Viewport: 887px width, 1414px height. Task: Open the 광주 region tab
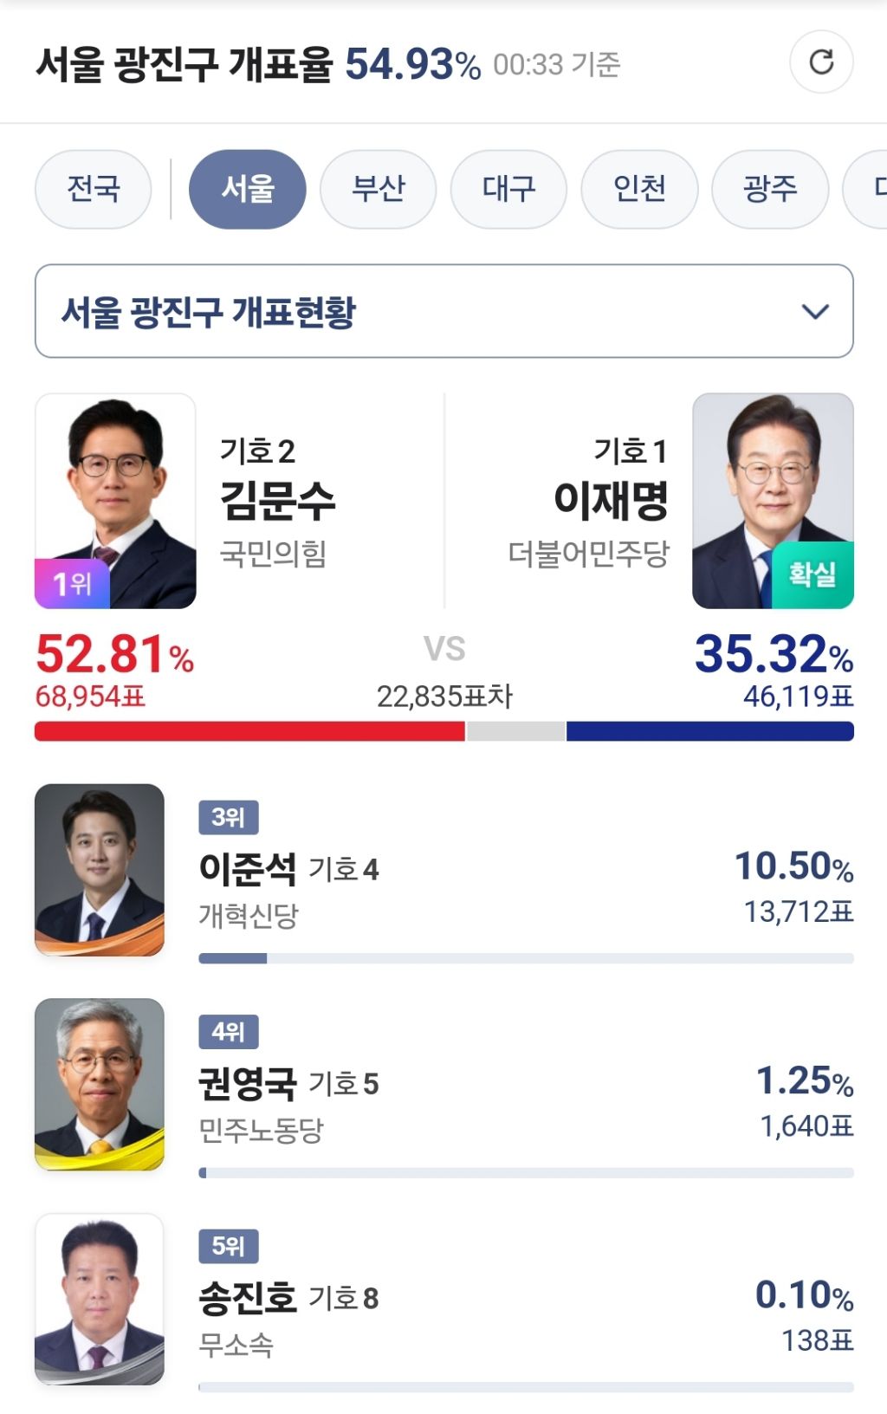coord(770,189)
